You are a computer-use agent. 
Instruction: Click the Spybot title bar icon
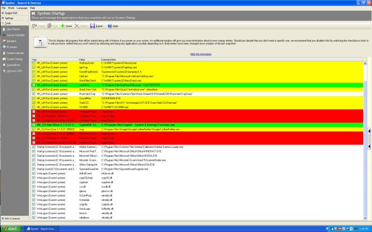tap(3, 3)
